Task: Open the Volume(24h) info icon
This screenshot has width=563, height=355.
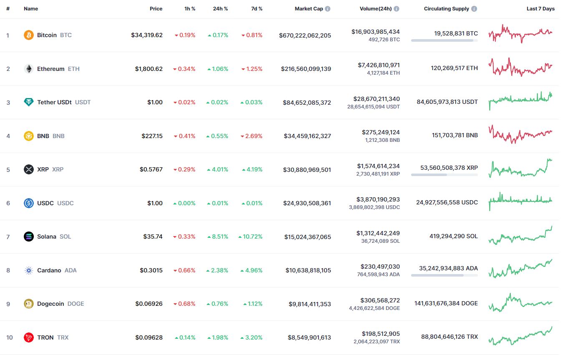Action: tap(396, 9)
